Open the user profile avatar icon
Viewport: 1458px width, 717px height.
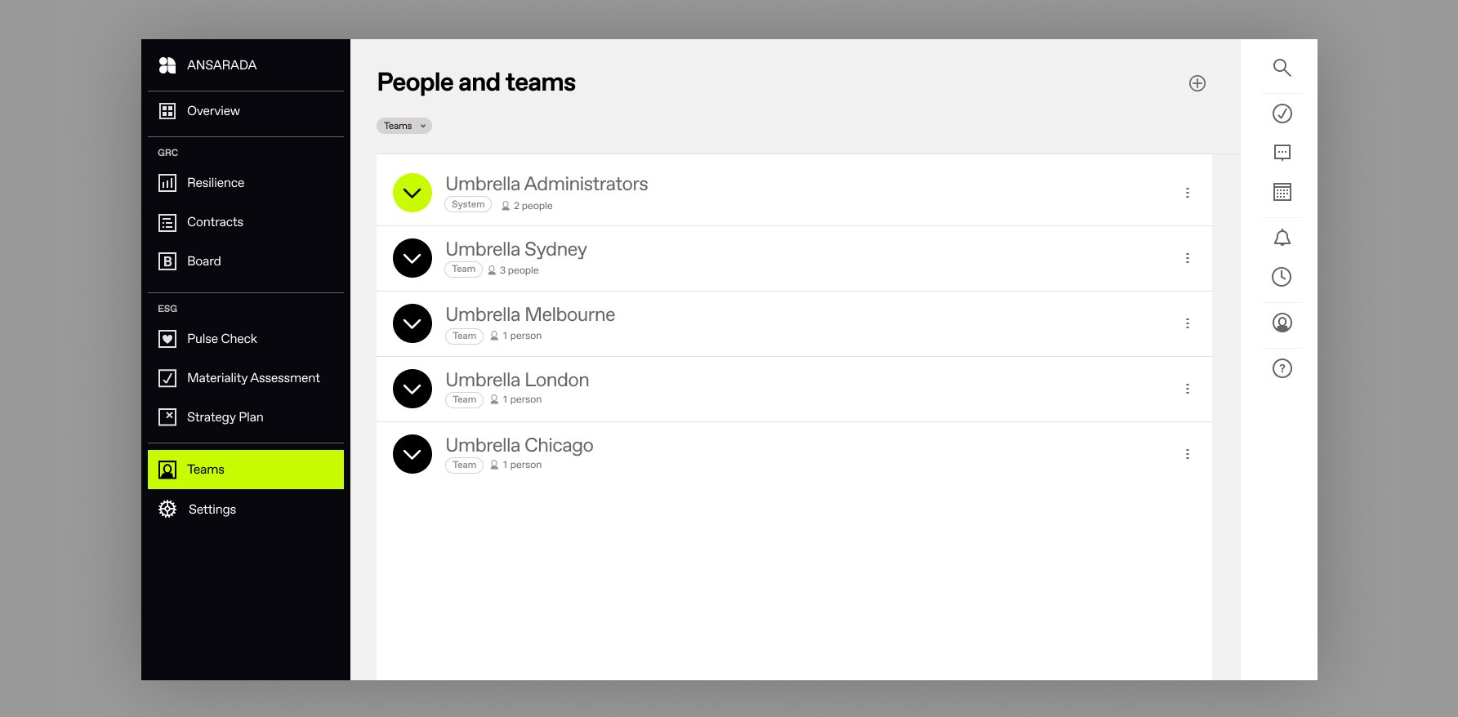coord(1282,323)
